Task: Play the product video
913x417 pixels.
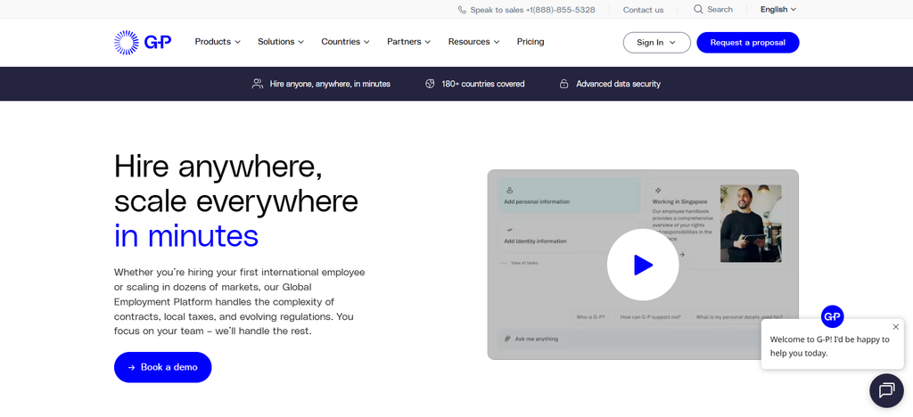Action: [x=643, y=265]
